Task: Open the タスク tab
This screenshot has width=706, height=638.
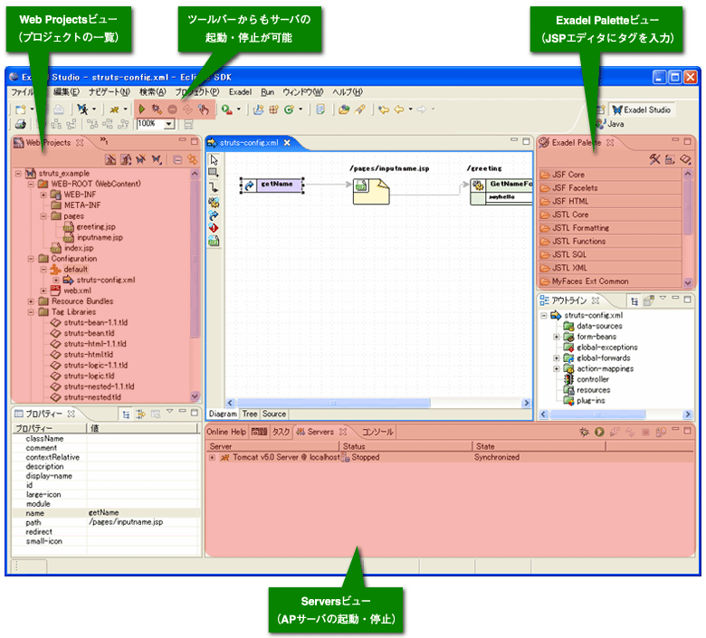Action: click(x=281, y=433)
